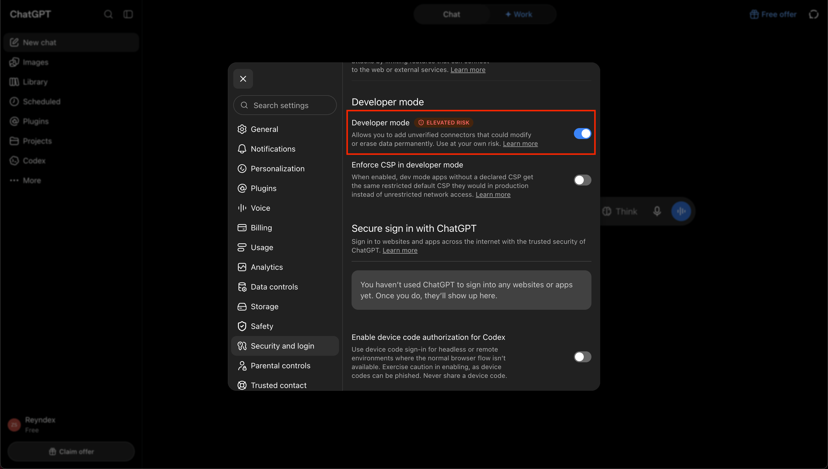828x469 pixels.
Task: Switch to the Work tab
Action: click(519, 14)
